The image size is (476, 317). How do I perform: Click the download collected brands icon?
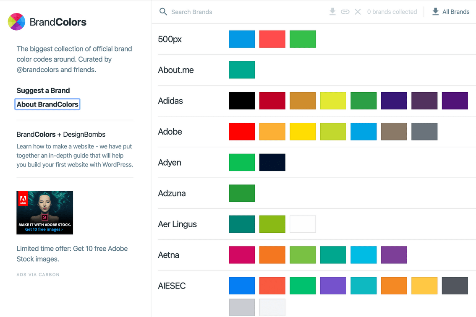[332, 11]
